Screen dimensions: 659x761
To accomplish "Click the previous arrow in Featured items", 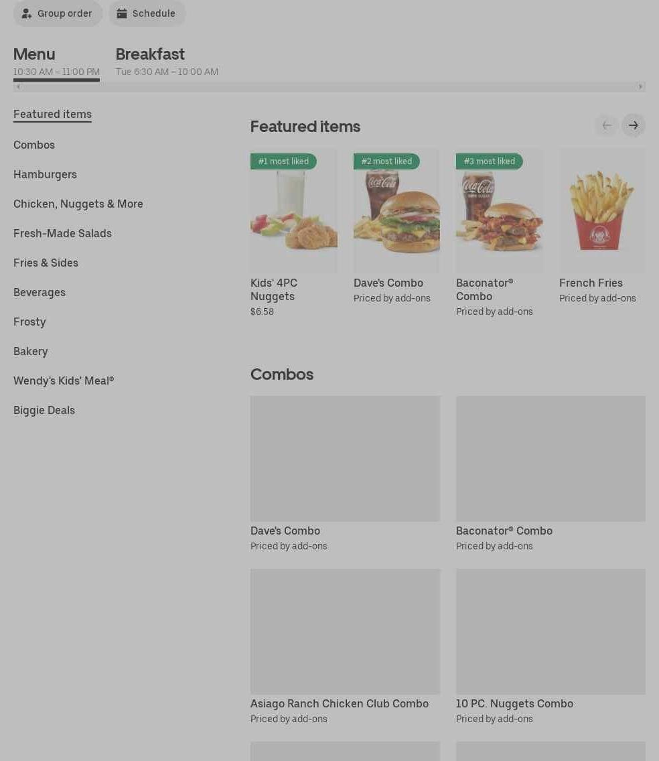I will [607, 126].
